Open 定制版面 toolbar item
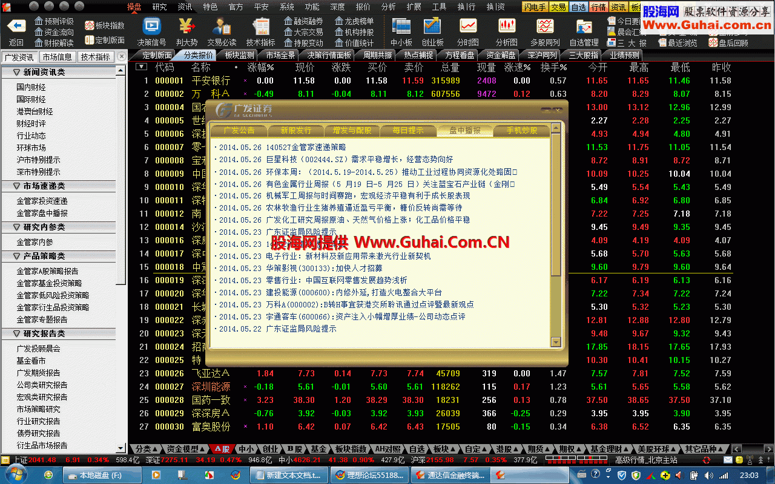This screenshot has width=775, height=484. [105, 40]
